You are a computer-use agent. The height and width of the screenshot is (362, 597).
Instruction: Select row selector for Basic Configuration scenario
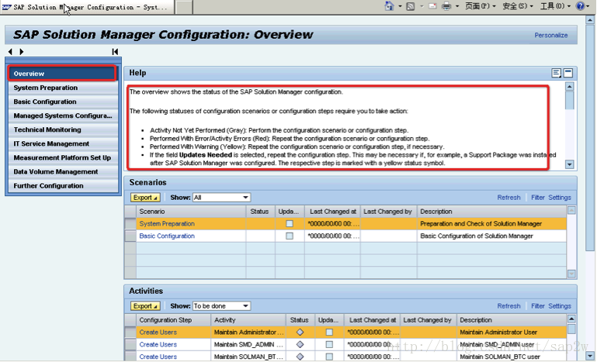coord(130,236)
